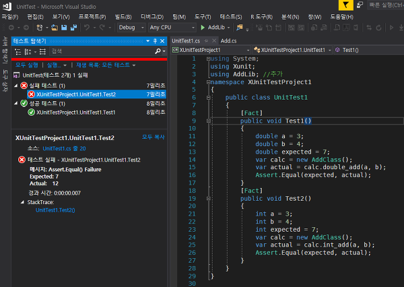Pin the Test Explorer panel
The image size is (404, 287).
[x=155, y=41]
